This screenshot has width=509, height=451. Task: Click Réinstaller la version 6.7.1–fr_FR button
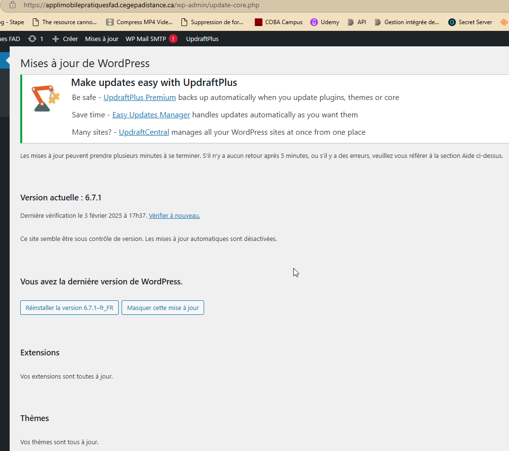[x=69, y=308]
